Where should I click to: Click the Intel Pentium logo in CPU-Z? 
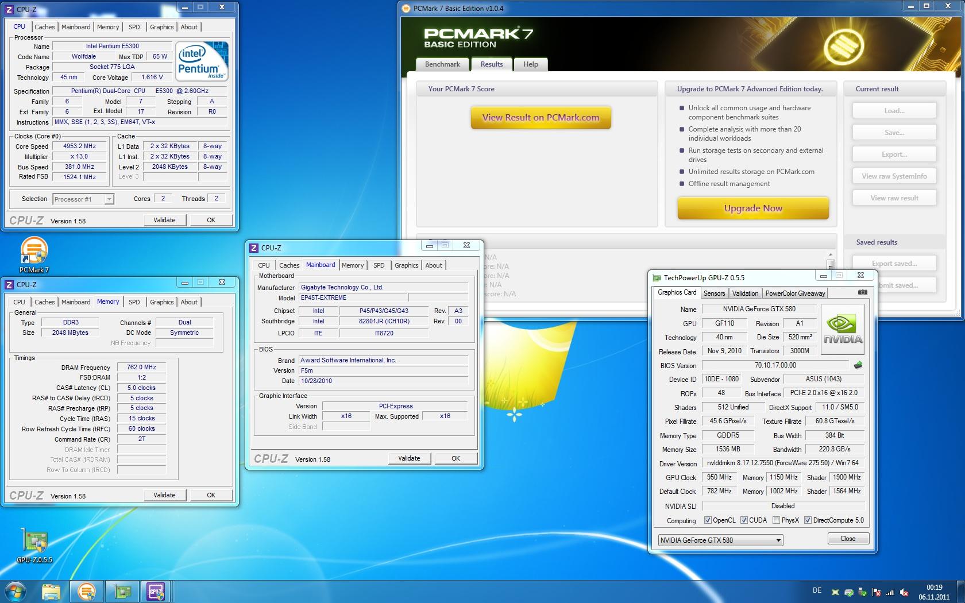pos(202,60)
